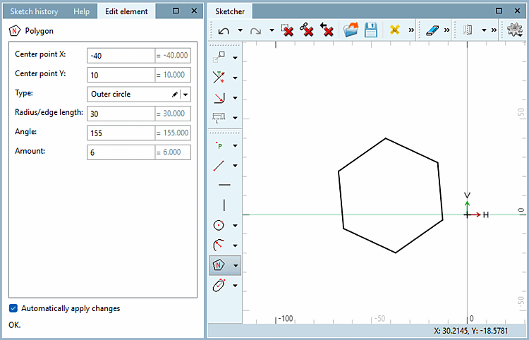Viewport: 529px width, 340px height.
Task: Click the Undo arrow icon
Action: tap(224, 31)
